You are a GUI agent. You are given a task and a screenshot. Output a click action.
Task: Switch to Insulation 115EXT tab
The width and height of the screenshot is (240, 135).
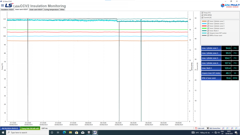point(7,9)
